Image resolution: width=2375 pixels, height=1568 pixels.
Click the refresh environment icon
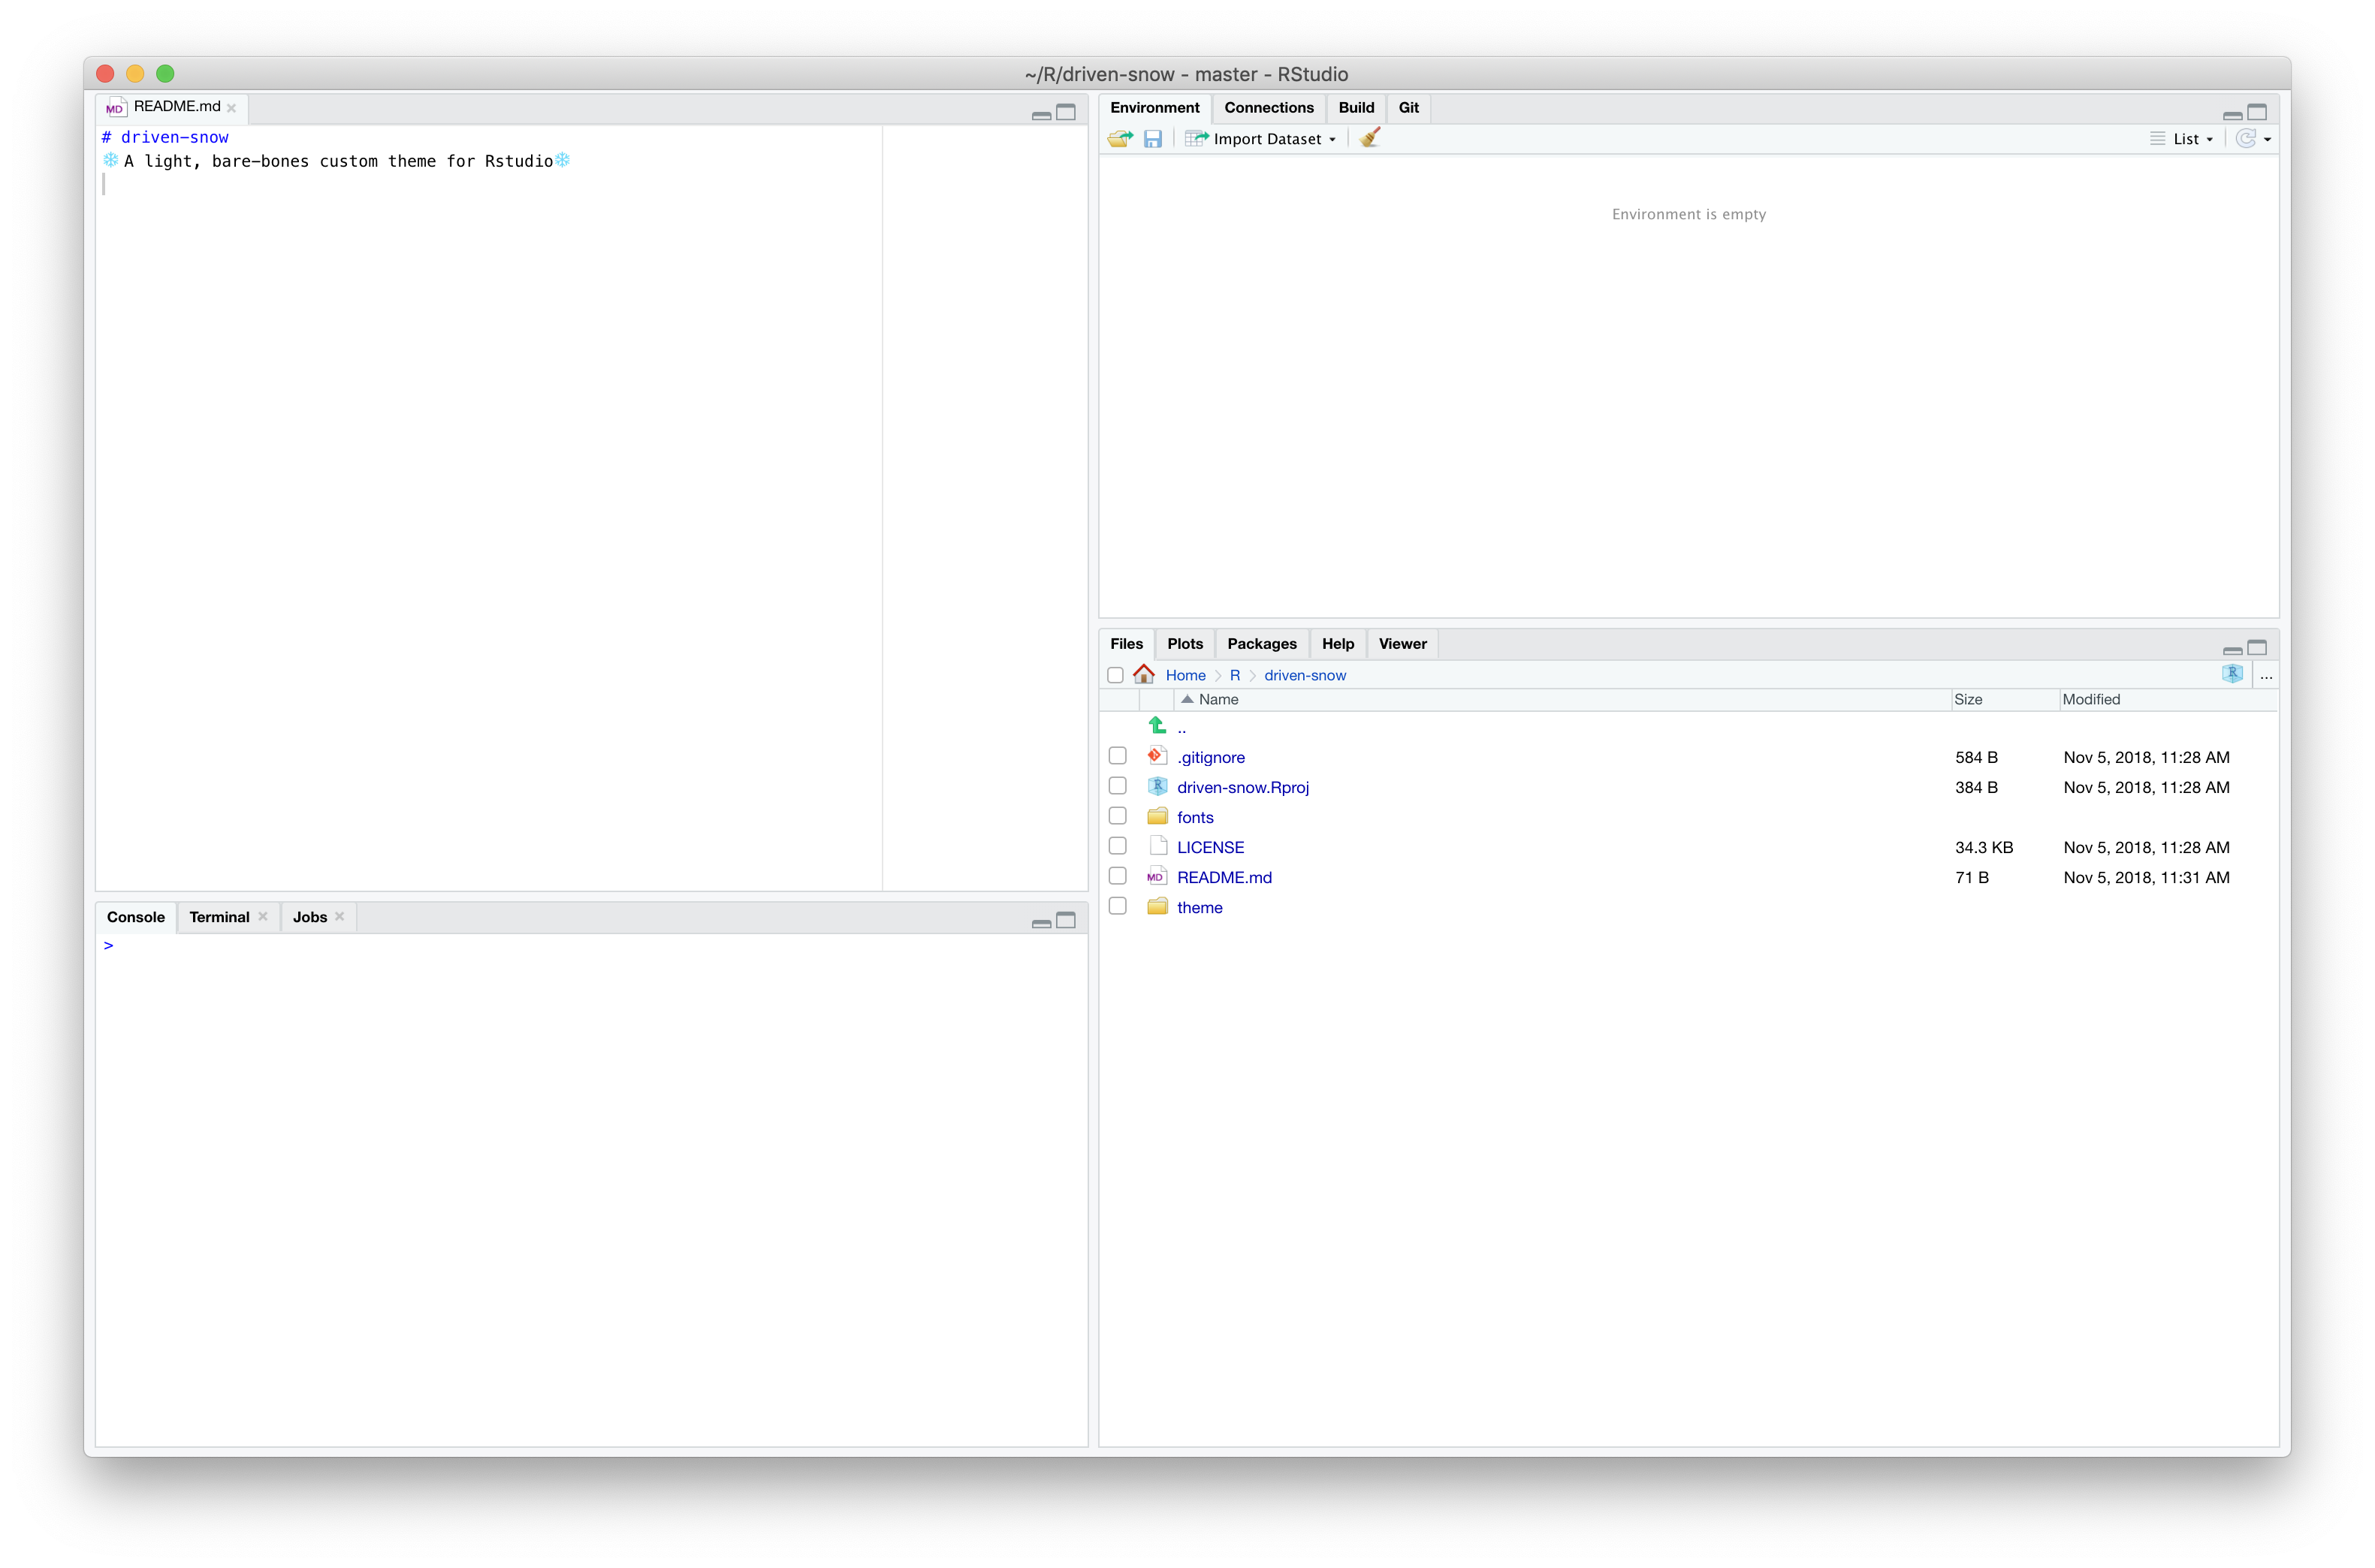tap(2245, 139)
